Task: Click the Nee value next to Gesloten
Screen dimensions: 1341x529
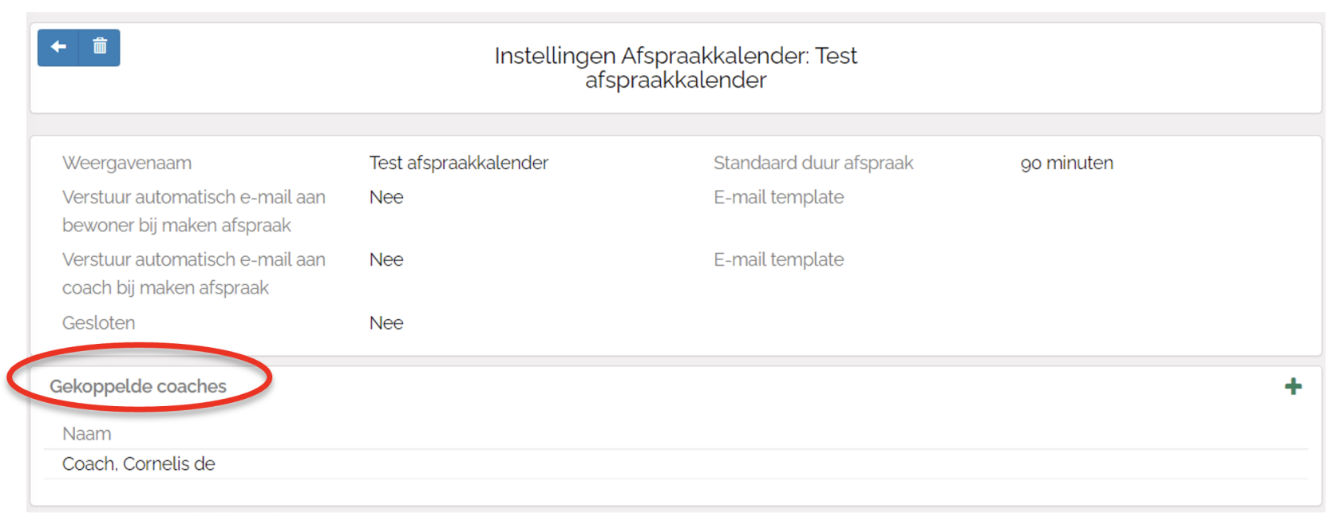Action: [386, 323]
